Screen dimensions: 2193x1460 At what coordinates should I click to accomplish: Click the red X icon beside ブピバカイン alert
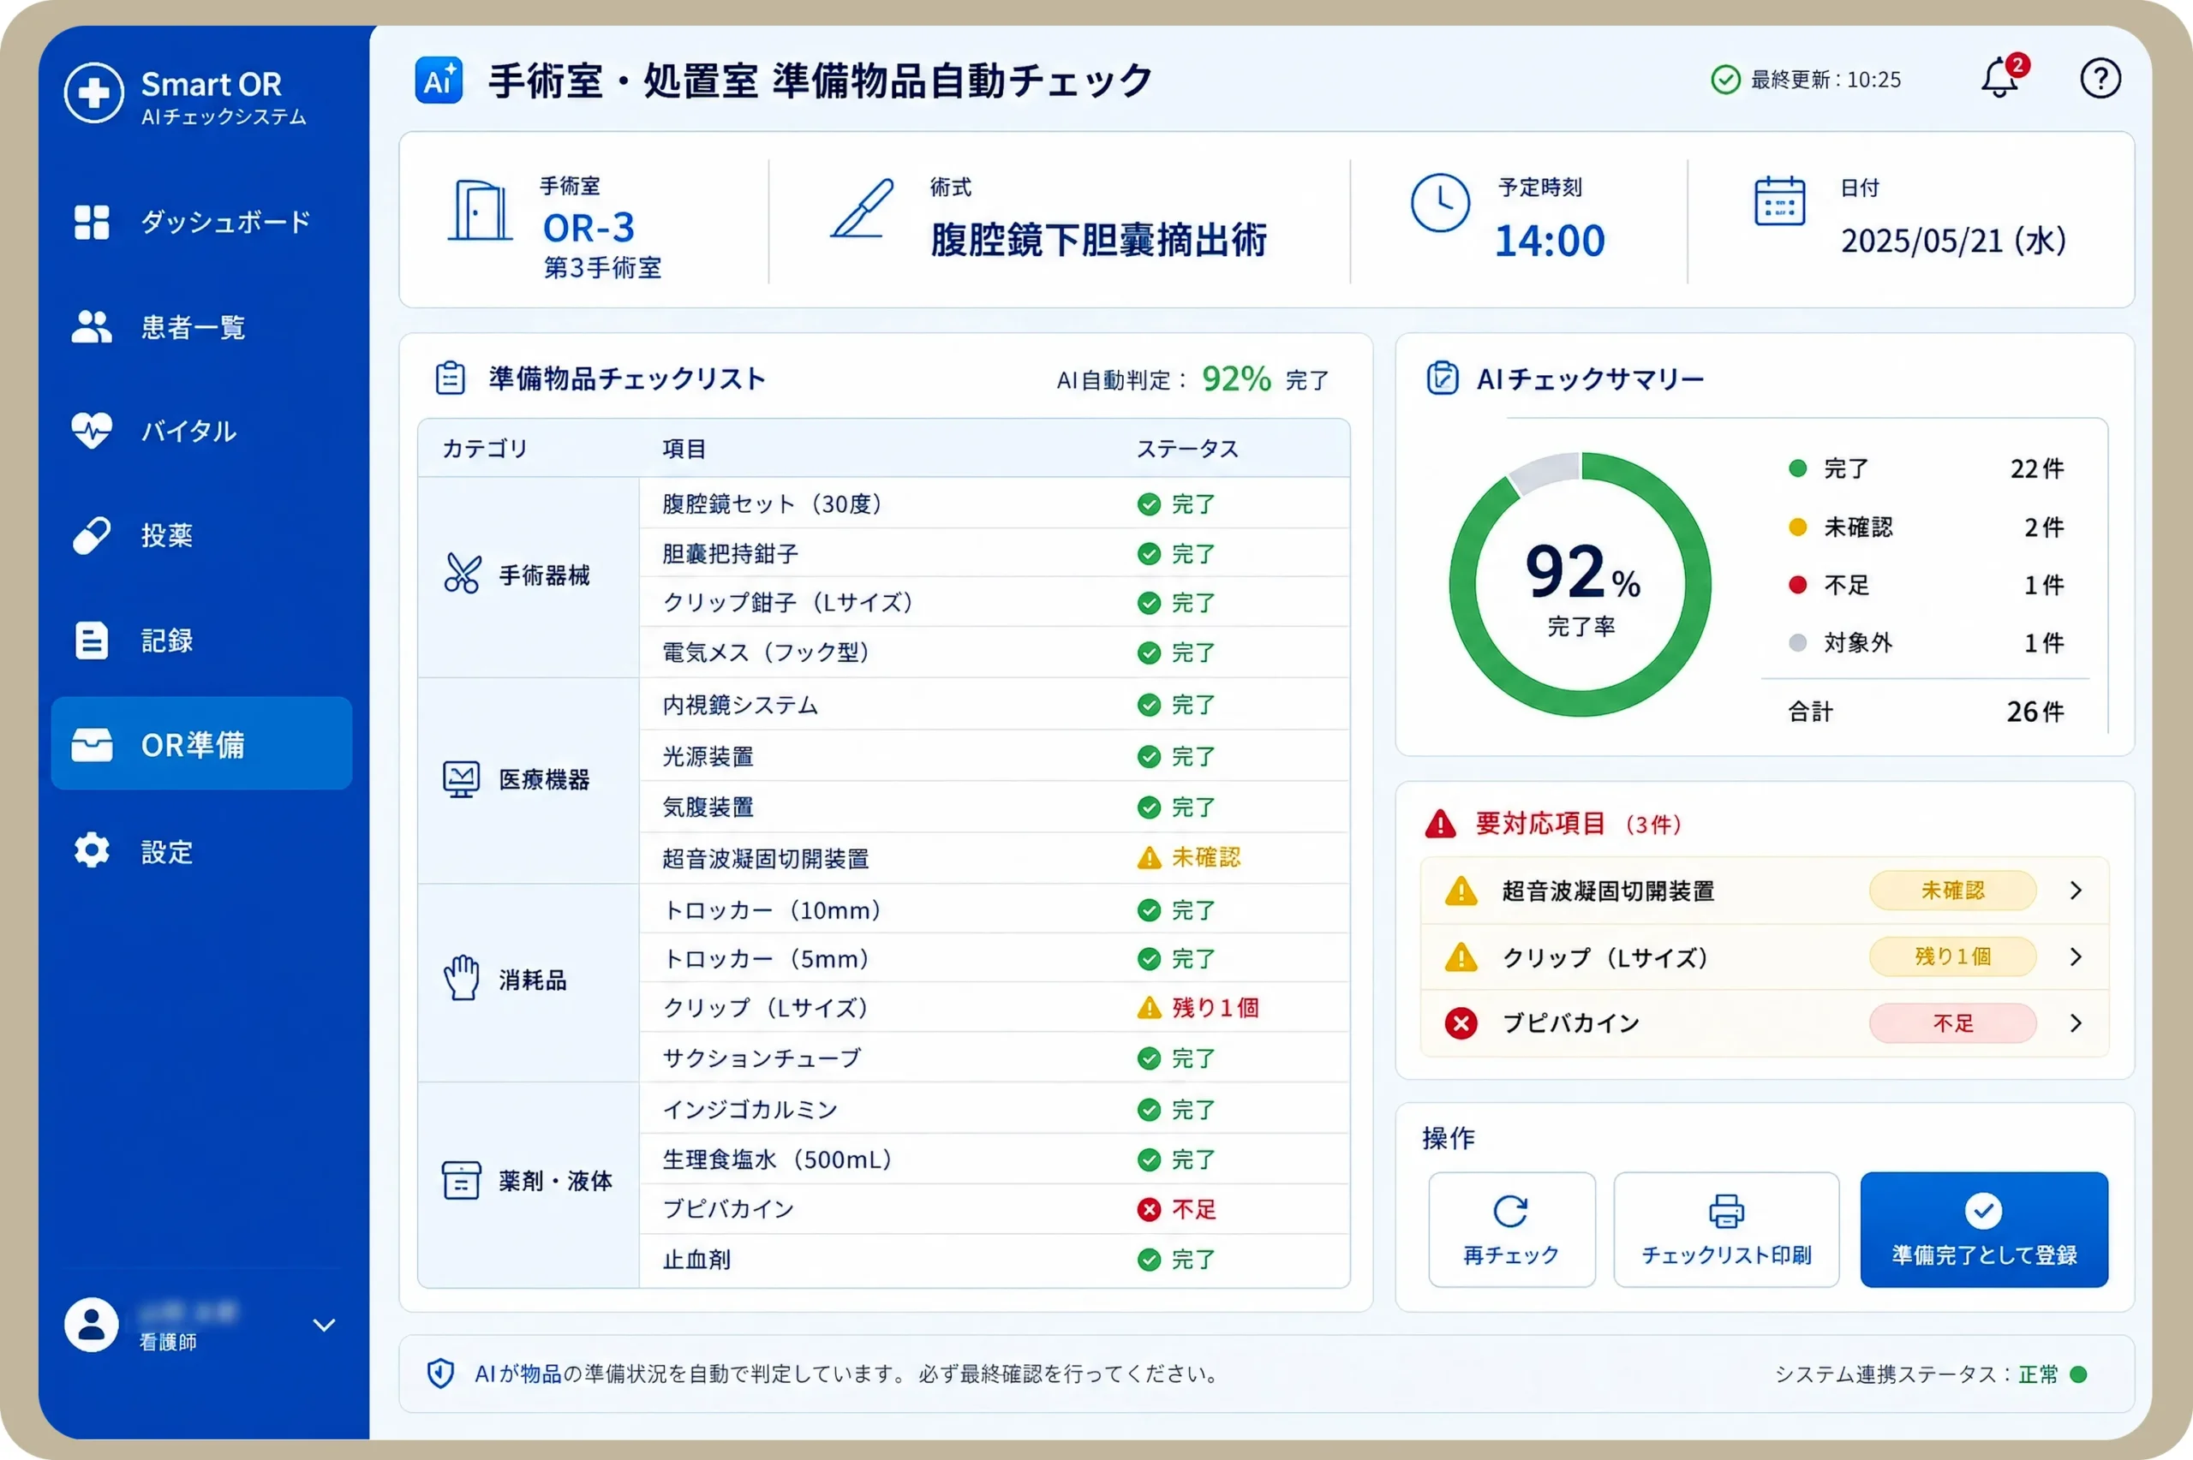point(1461,1023)
